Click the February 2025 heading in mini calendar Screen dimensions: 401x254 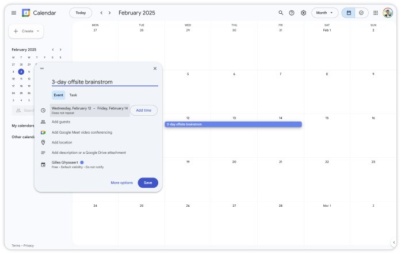coord(24,50)
